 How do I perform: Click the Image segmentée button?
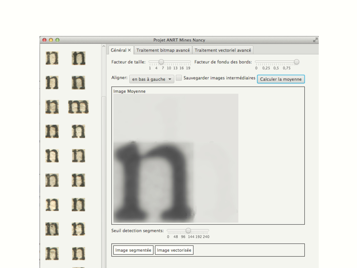click(x=133, y=250)
